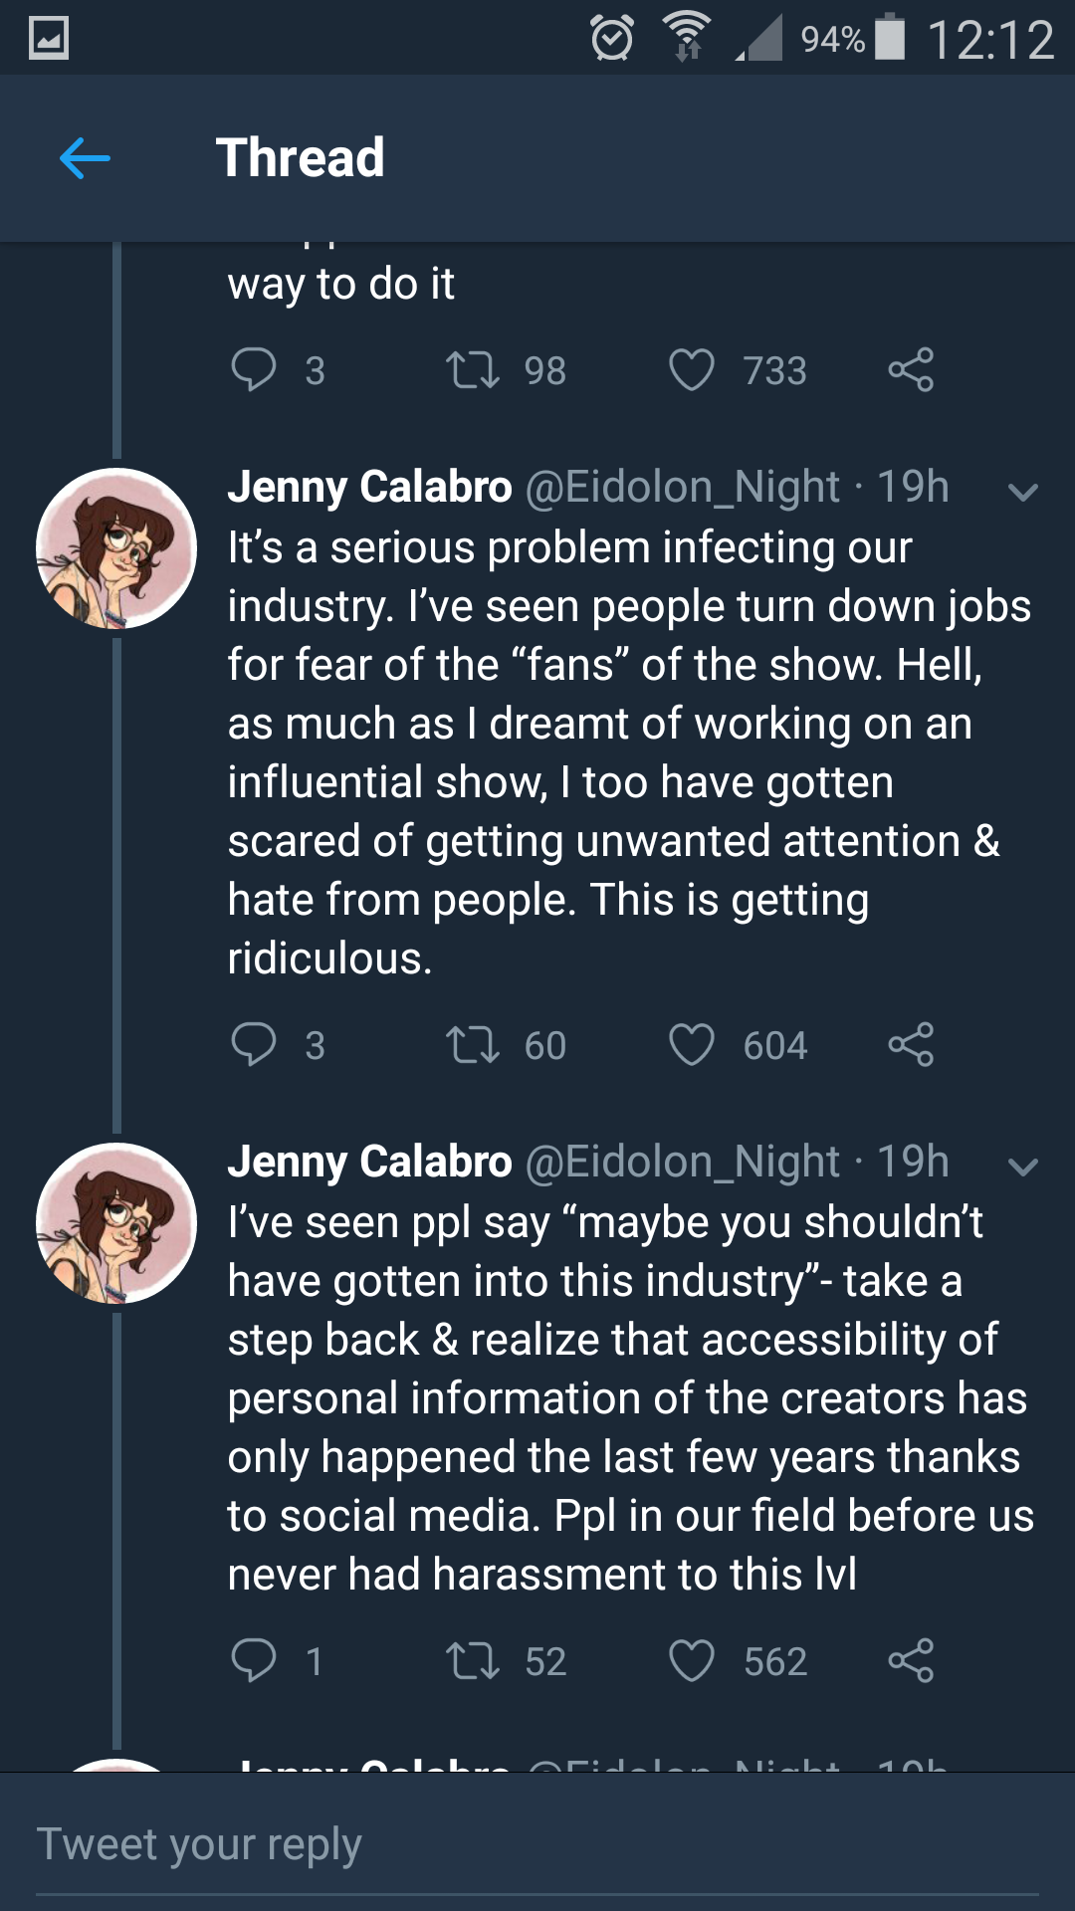
Task: Reply to the "I've seen ppl say" tweet
Action: (x=254, y=1660)
